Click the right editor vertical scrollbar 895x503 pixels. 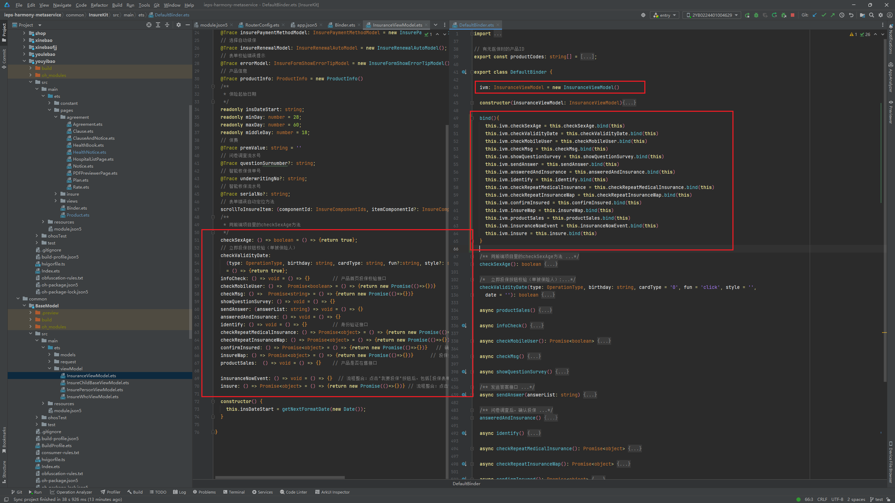coord(885,210)
